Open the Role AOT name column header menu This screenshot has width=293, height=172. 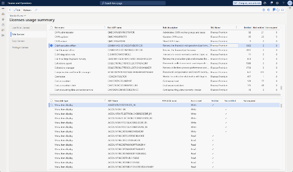coord(115,27)
